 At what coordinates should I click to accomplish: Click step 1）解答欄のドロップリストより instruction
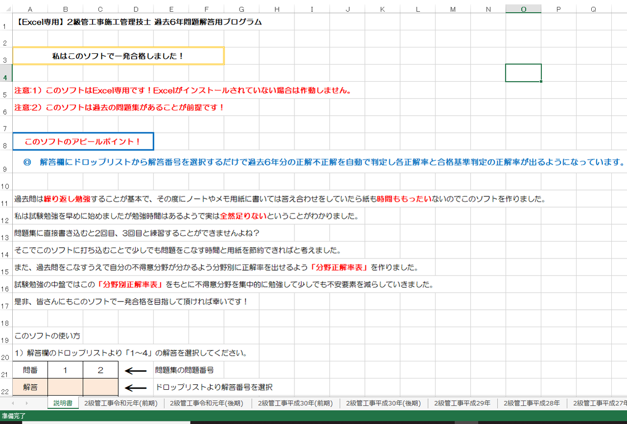click(131, 353)
